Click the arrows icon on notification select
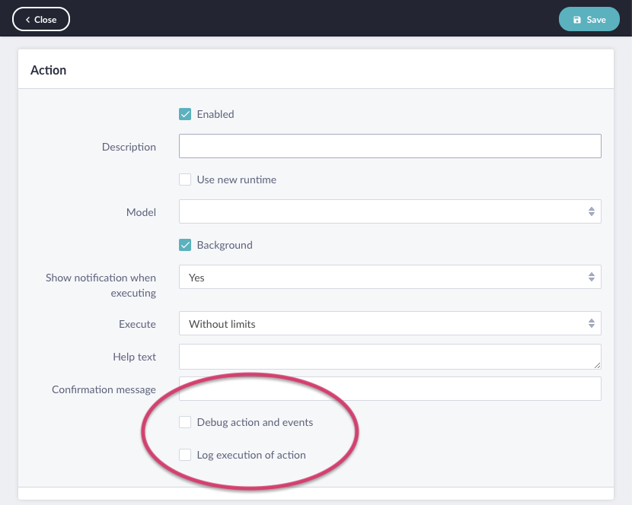 point(591,278)
